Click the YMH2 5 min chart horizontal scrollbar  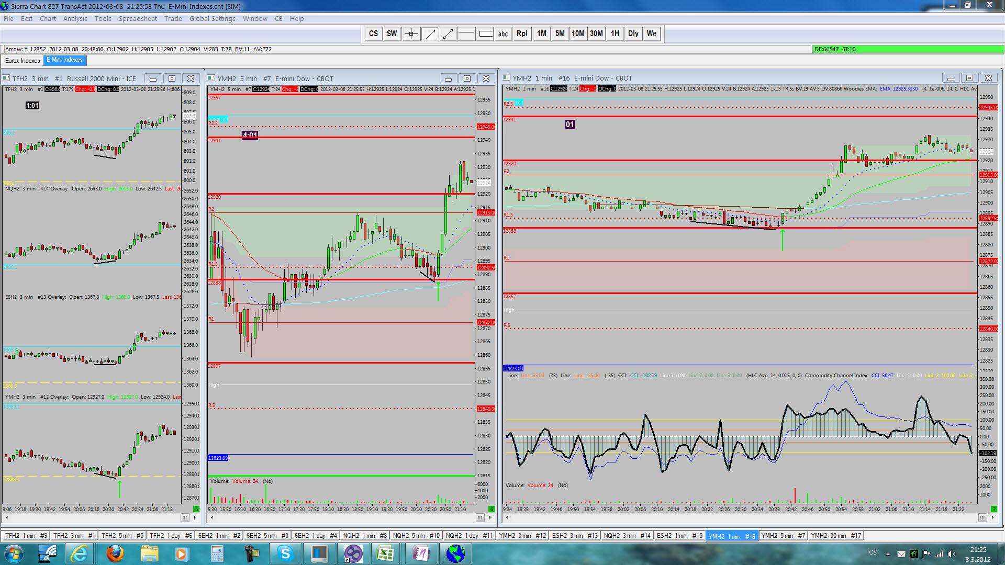coord(345,518)
